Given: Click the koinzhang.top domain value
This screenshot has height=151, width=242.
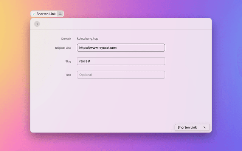Looking at the screenshot, I should (x=87, y=39).
